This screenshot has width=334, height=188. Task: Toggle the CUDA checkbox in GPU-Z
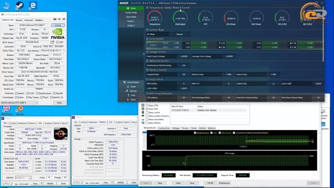pos(27,93)
